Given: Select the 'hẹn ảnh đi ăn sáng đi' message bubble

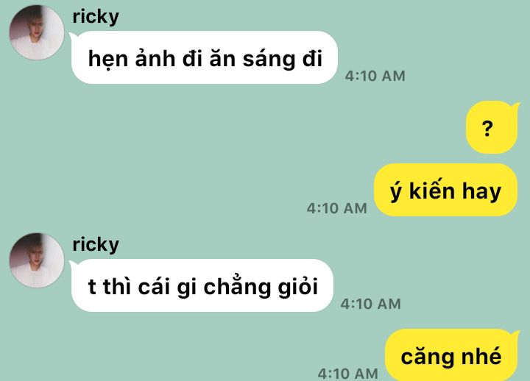Looking at the screenshot, I should pyautogui.click(x=204, y=57).
